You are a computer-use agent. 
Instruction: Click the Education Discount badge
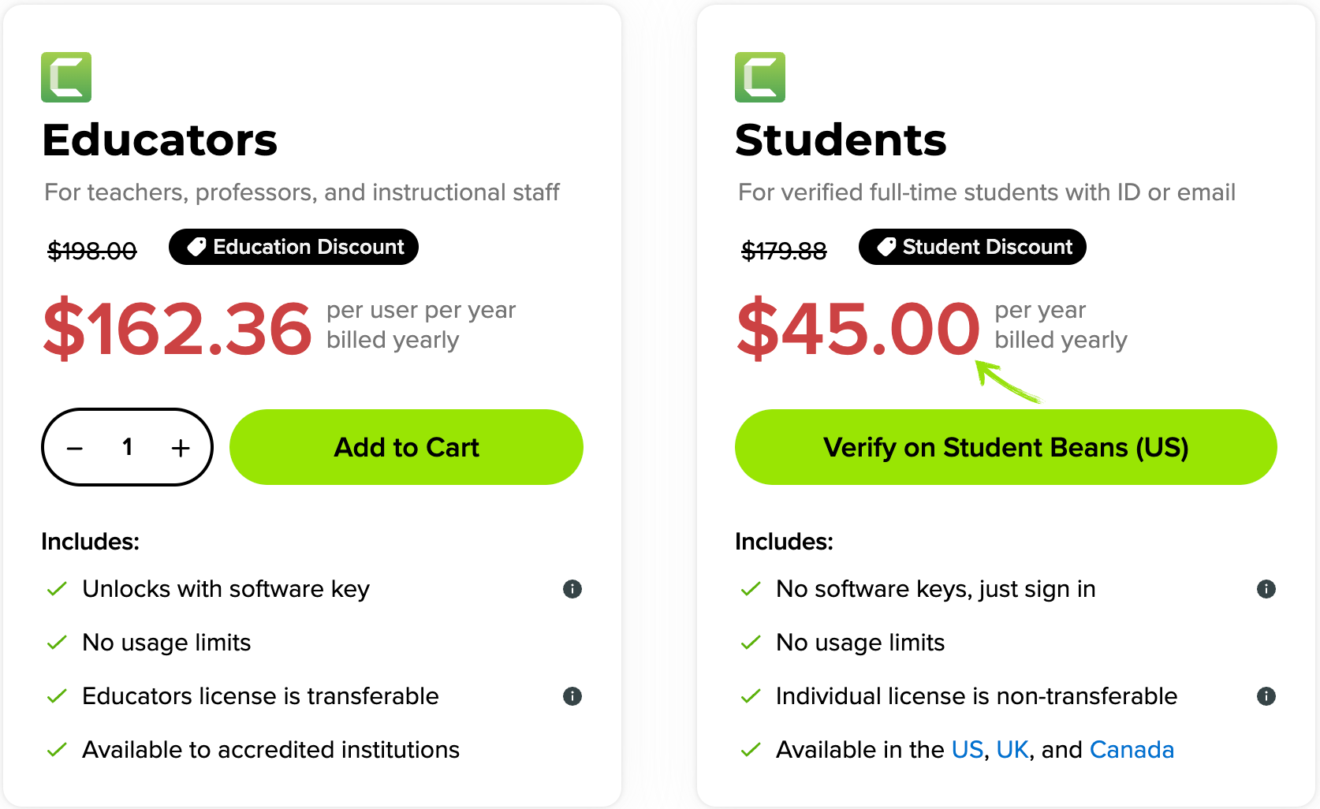[x=293, y=248]
